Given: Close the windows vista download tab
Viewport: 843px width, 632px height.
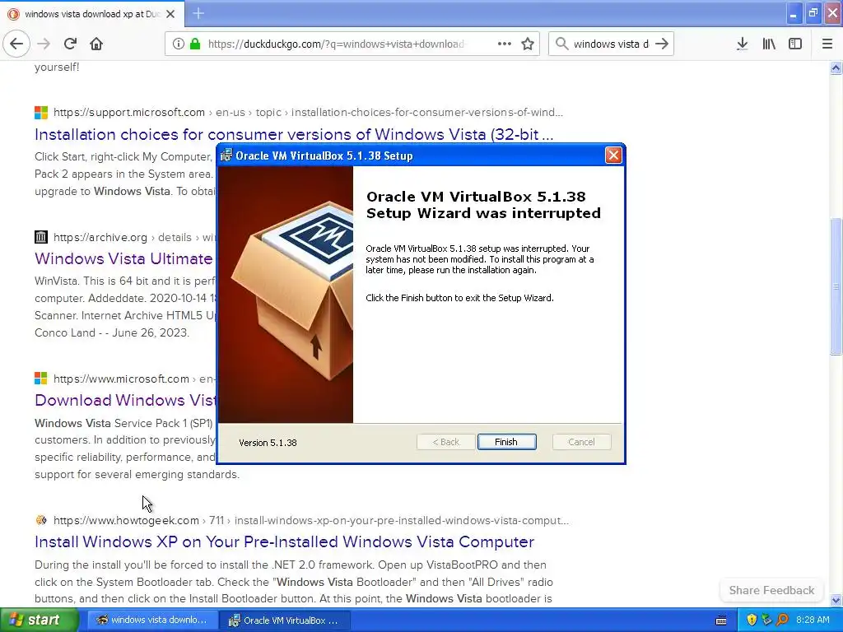Looking at the screenshot, I should [170, 14].
